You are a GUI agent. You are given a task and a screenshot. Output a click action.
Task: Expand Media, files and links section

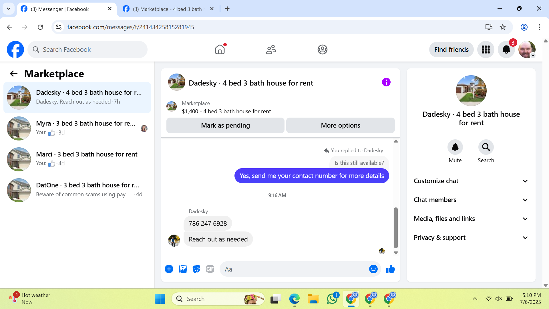tap(471, 219)
